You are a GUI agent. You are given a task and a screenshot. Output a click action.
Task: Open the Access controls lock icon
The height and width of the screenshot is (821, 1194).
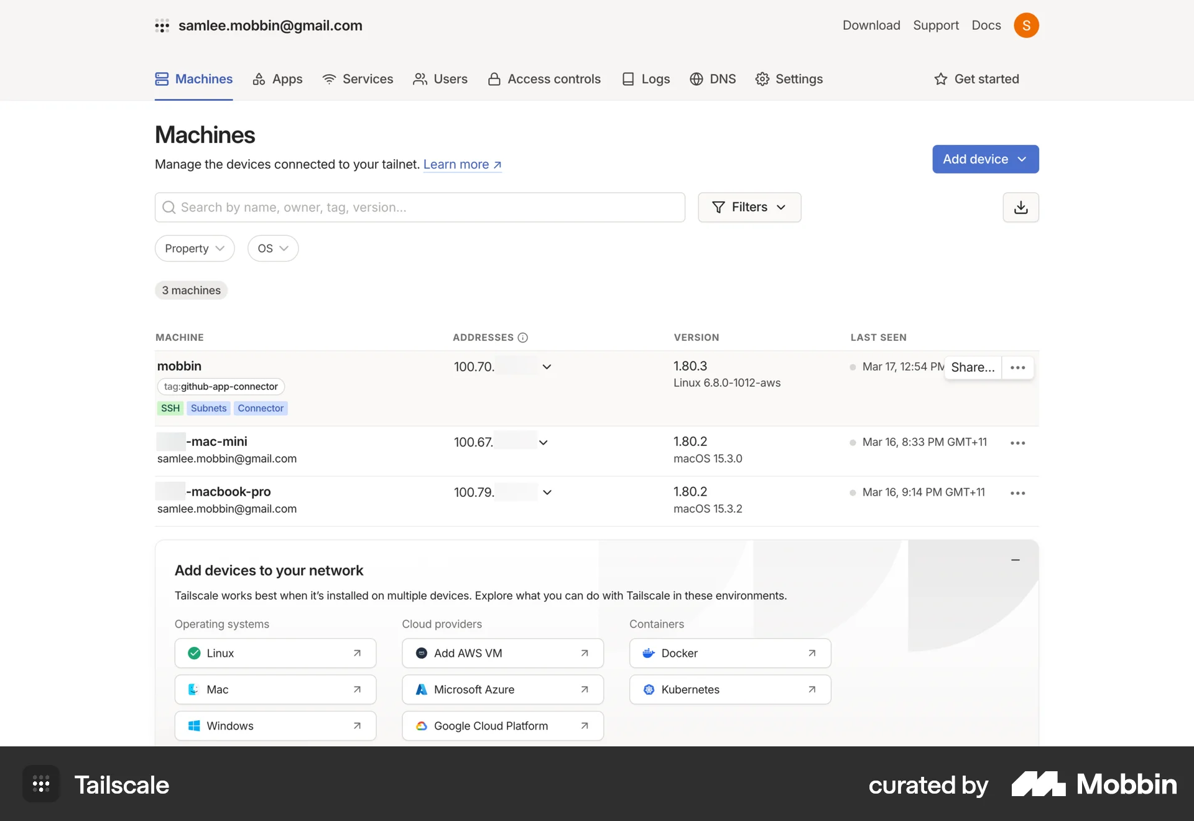(494, 79)
